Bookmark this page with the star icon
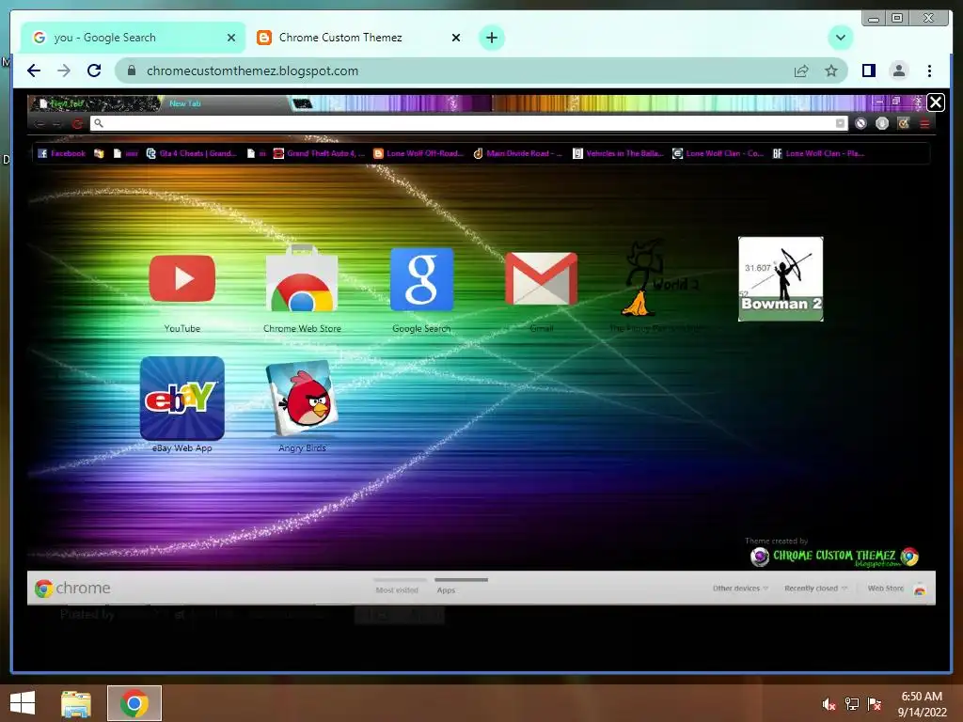The height and width of the screenshot is (722, 963). tap(831, 71)
